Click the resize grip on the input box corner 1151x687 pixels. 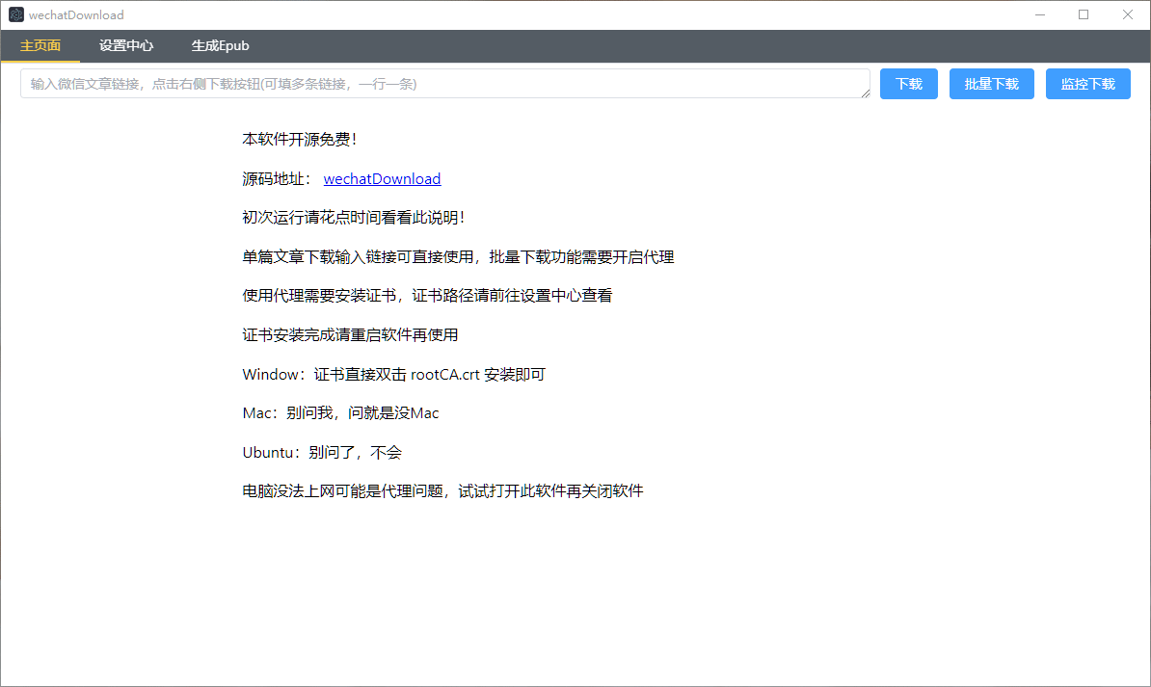pos(865,93)
